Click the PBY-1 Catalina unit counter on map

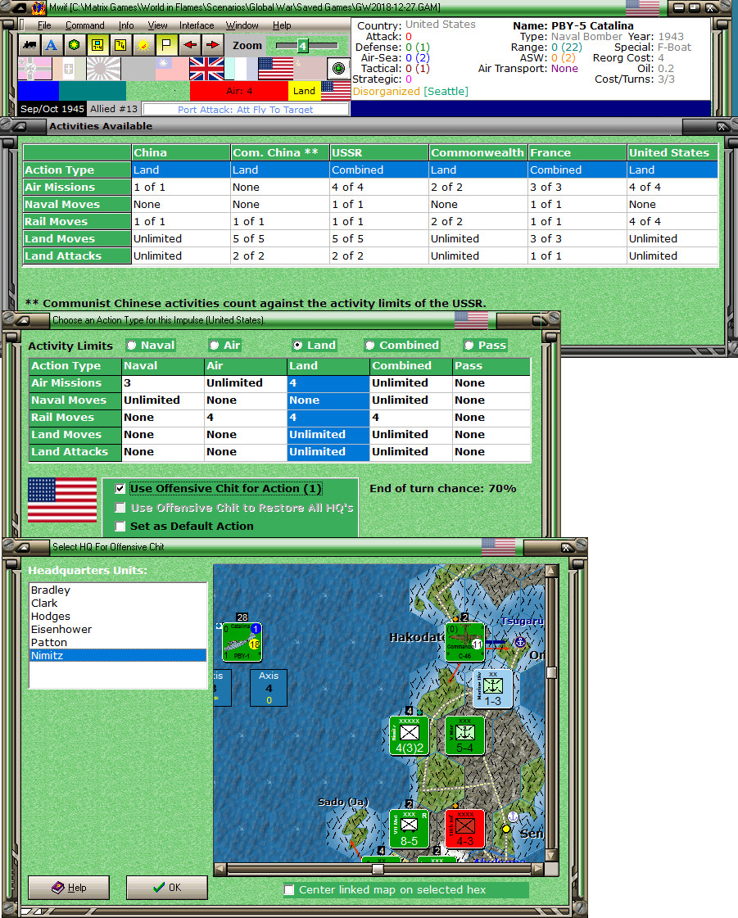coord(242,642)
